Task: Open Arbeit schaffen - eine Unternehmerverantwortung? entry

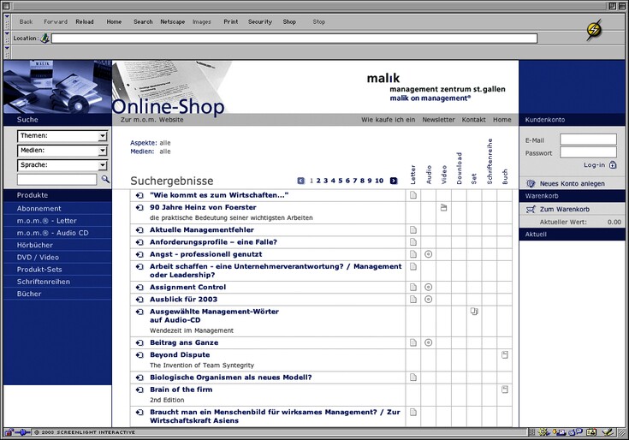Action: tap(276, 271)
